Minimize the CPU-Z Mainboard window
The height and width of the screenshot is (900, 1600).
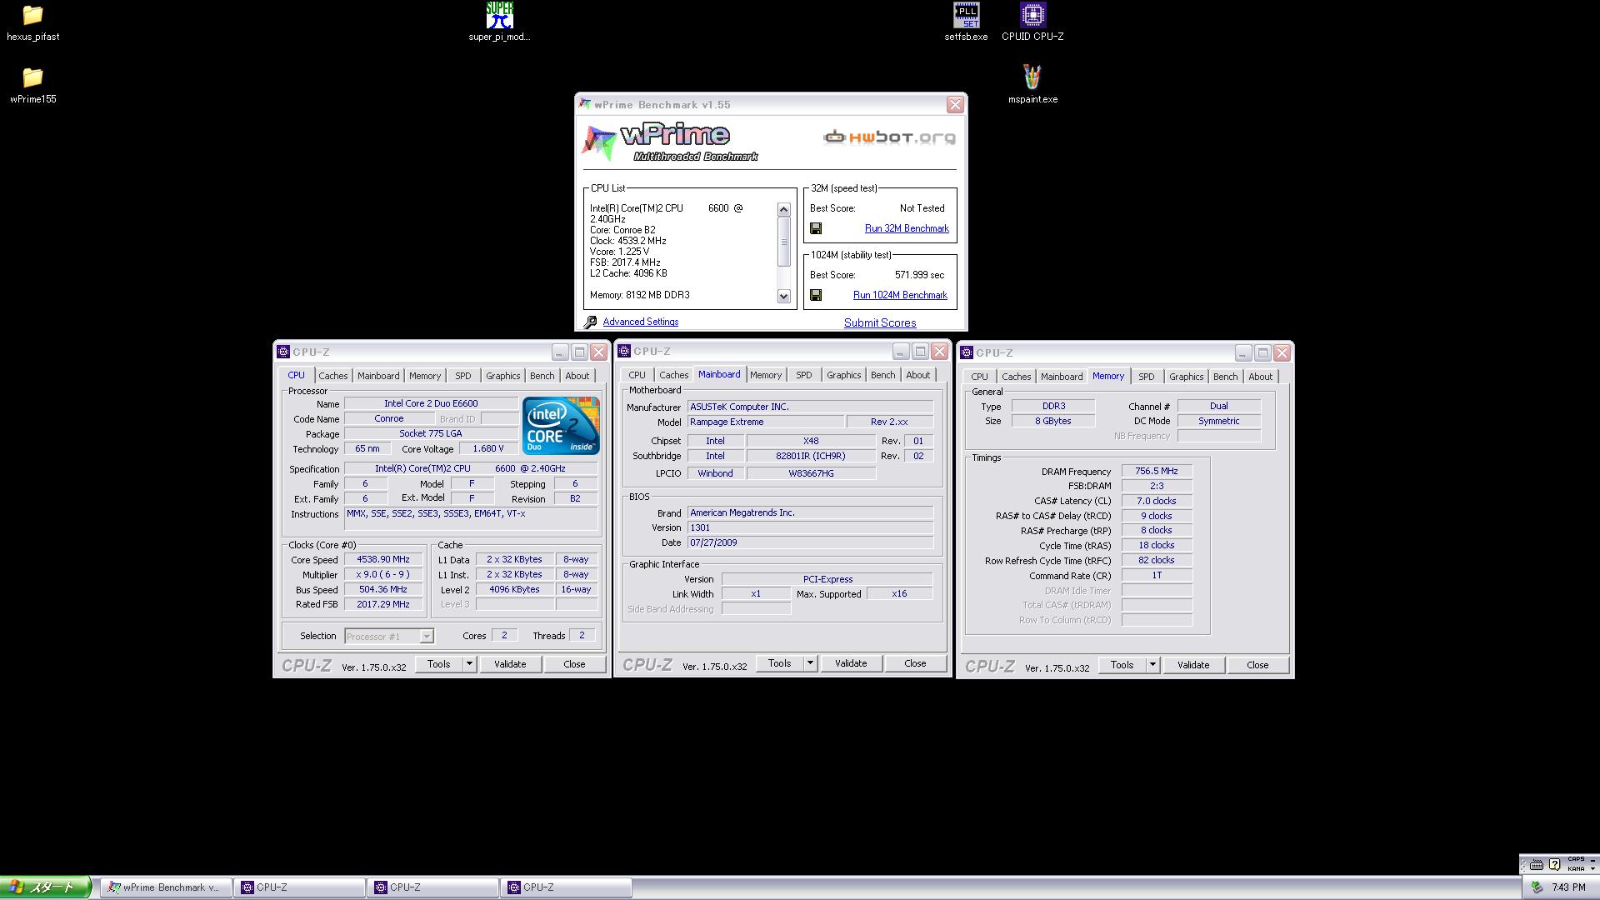coord(900,351)
